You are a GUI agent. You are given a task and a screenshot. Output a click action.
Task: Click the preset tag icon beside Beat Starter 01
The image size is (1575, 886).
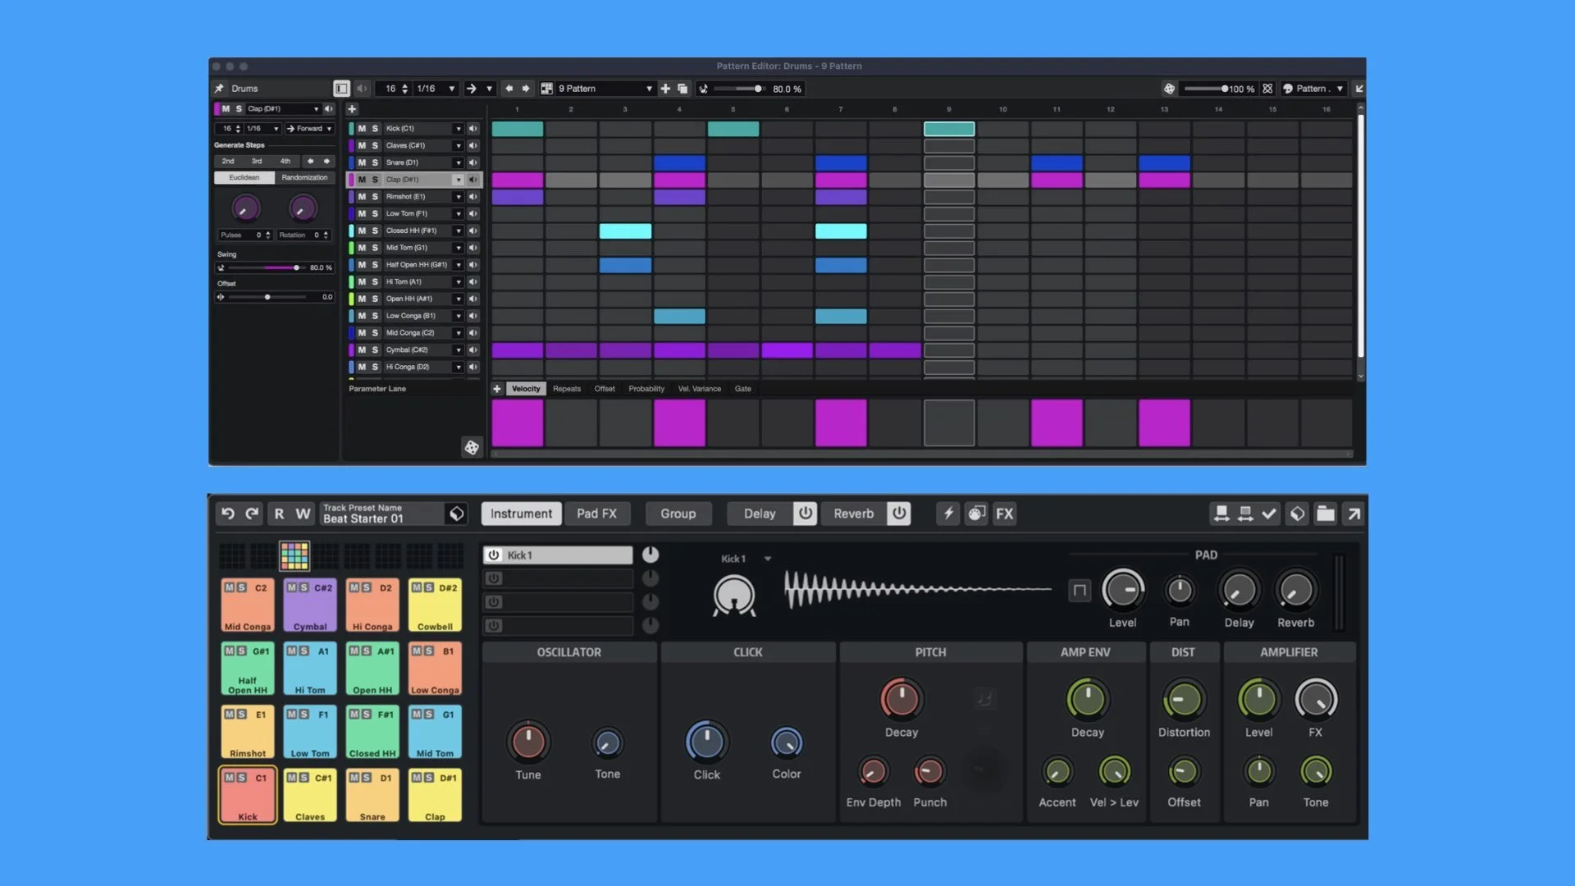pos(456,514)
